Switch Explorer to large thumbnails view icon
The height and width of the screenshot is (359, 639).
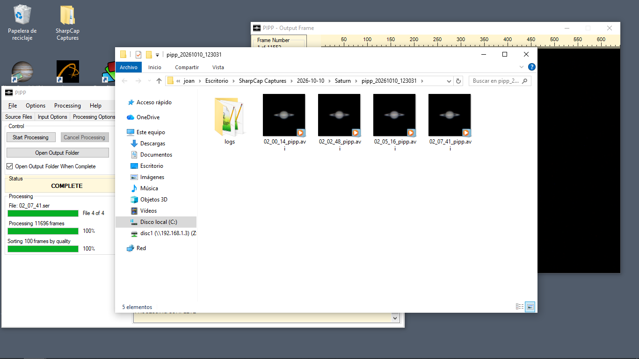pos(530,307)
